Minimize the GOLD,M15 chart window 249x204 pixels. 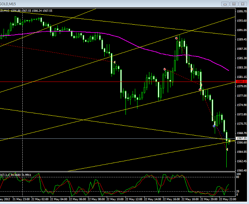point(225,4)
